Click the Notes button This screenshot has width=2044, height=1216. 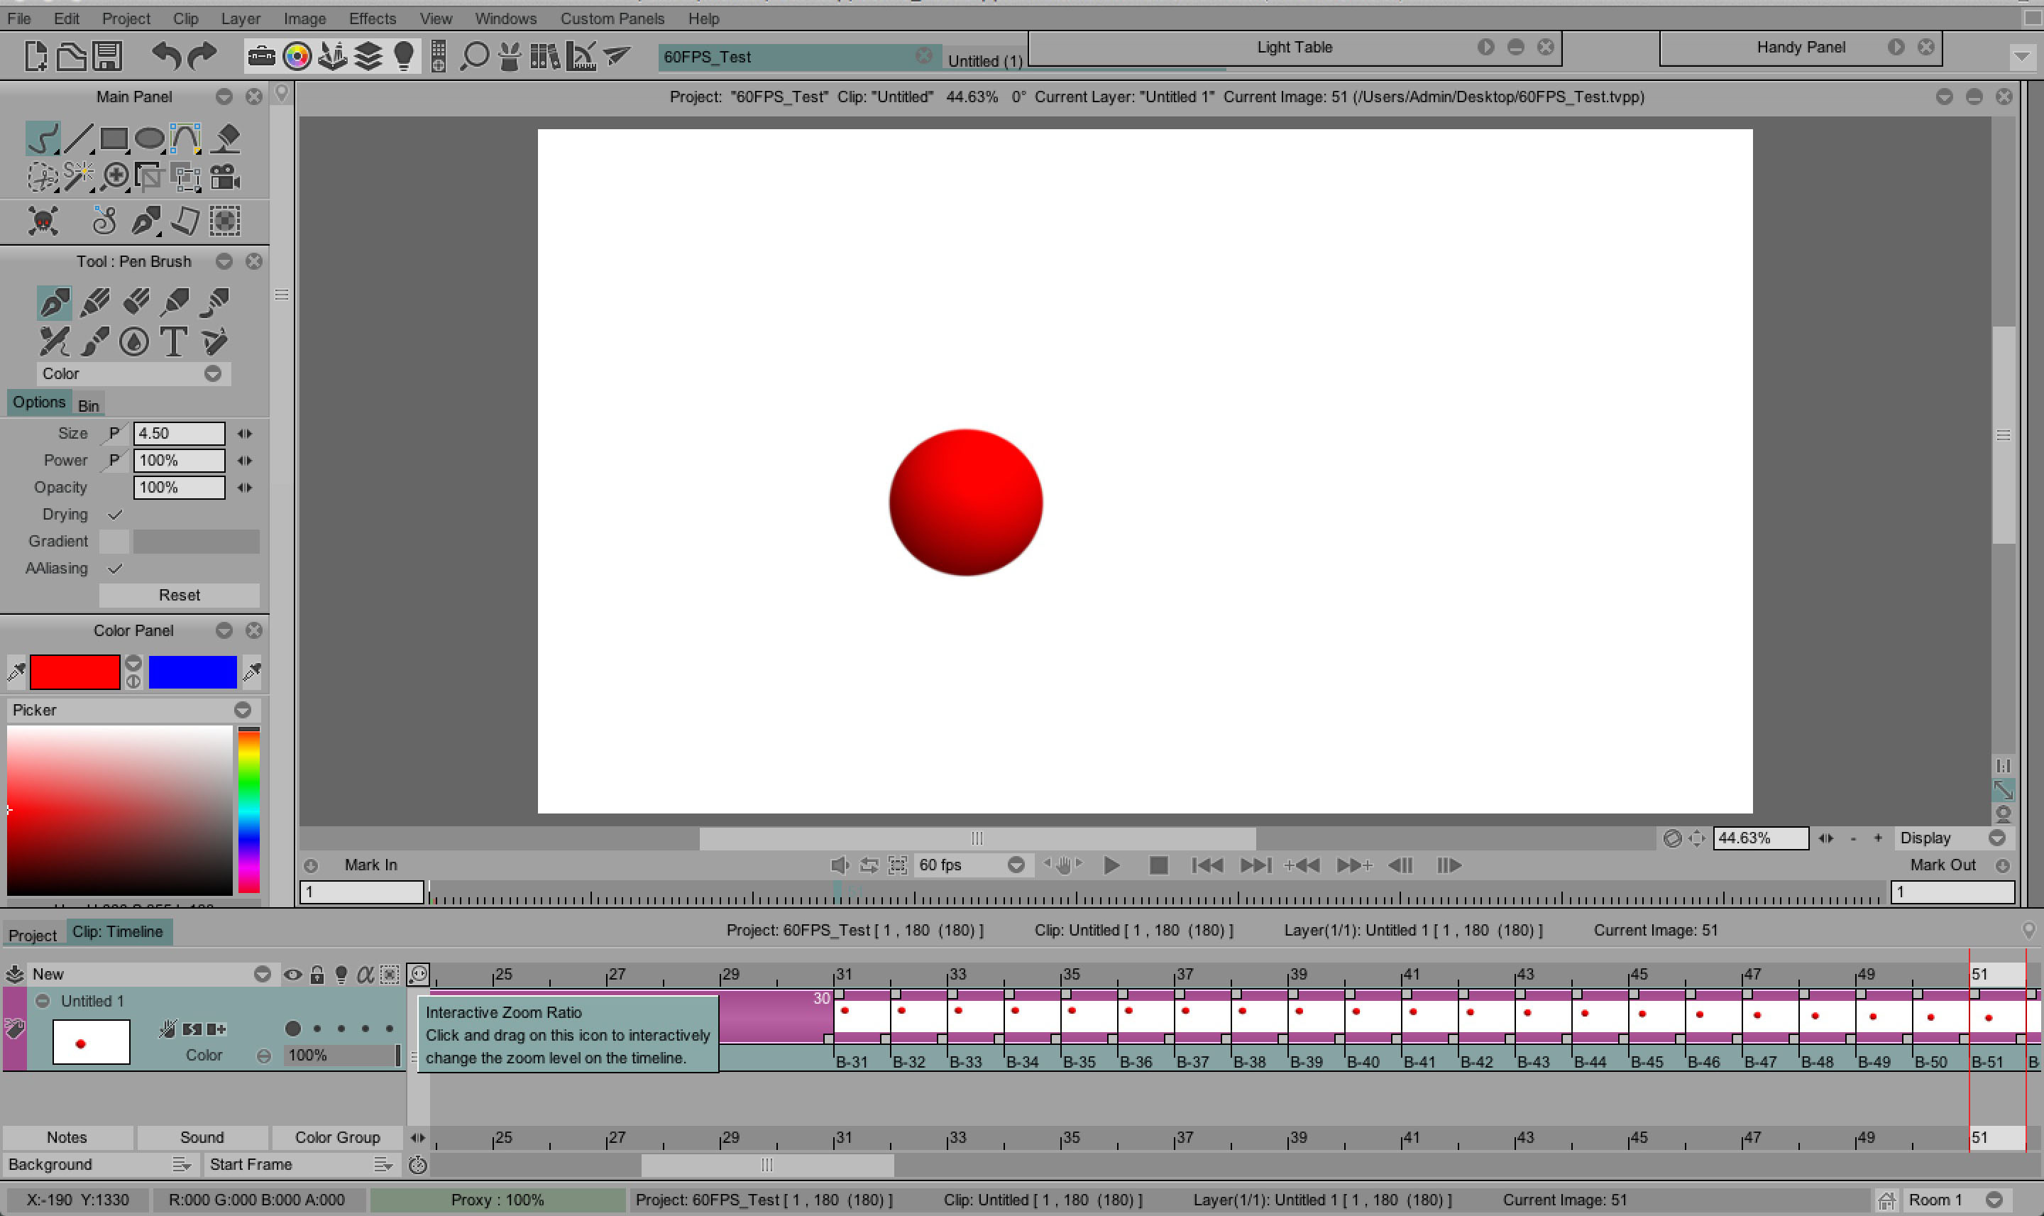(67, 1137)
